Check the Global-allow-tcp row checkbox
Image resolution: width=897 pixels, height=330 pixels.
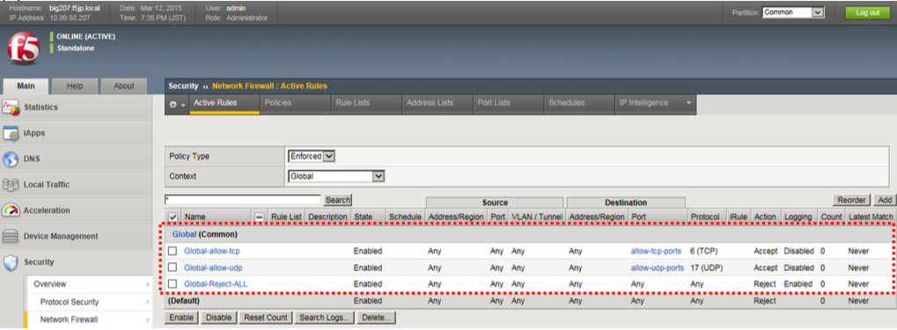coord(173,251)
